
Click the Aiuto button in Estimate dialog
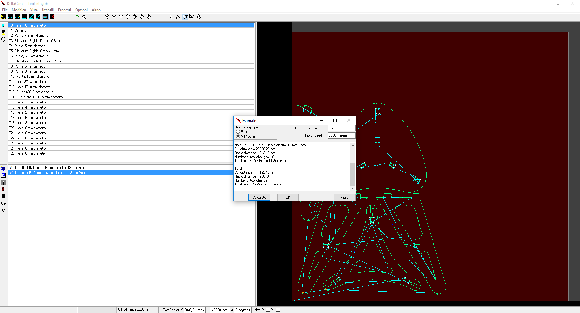pos(345,198)
